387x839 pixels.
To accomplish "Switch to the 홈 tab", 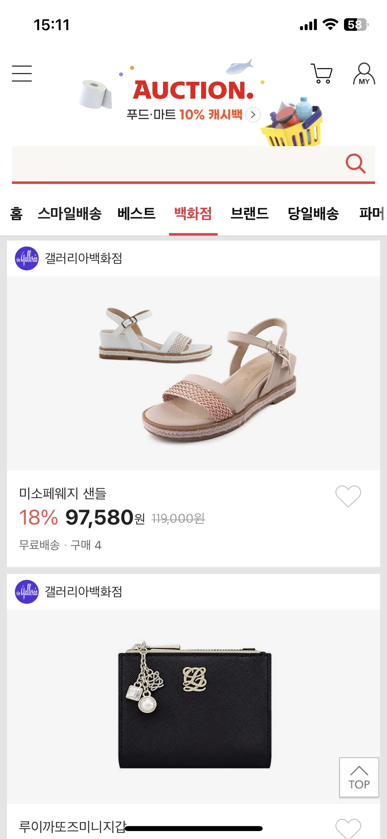I will pyautogui.click(x=16, y=213).
